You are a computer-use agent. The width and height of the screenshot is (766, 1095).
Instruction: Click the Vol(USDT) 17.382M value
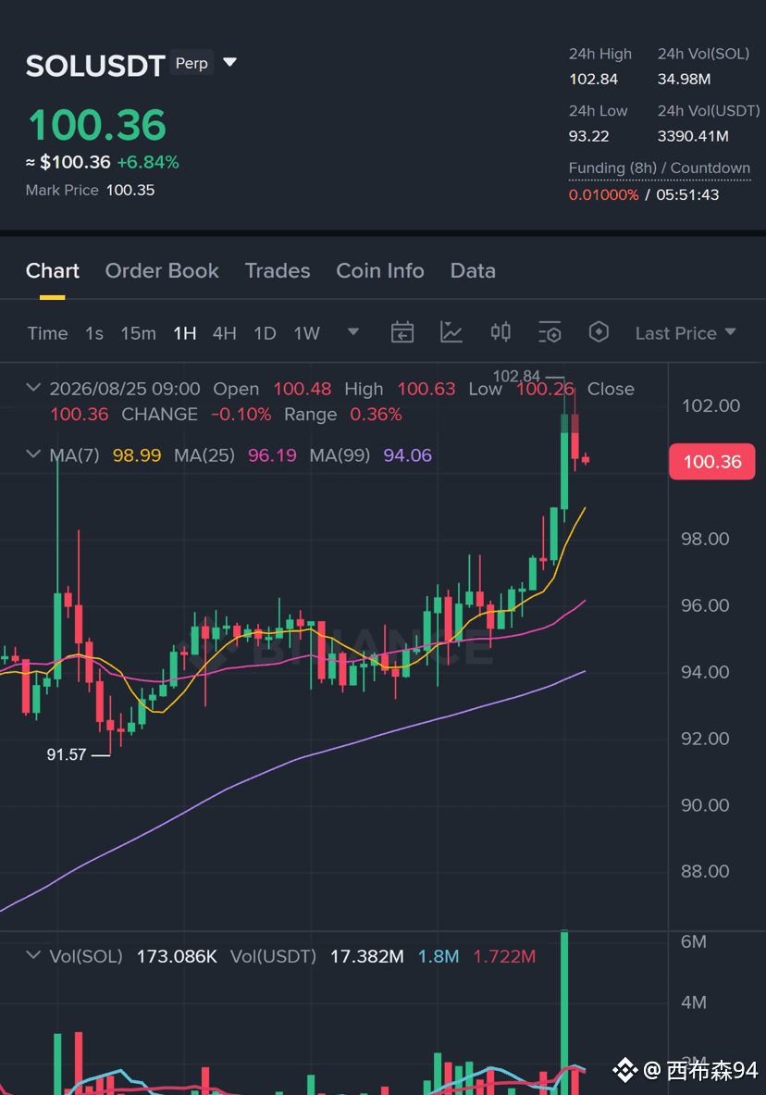click(x=366, y=956)
